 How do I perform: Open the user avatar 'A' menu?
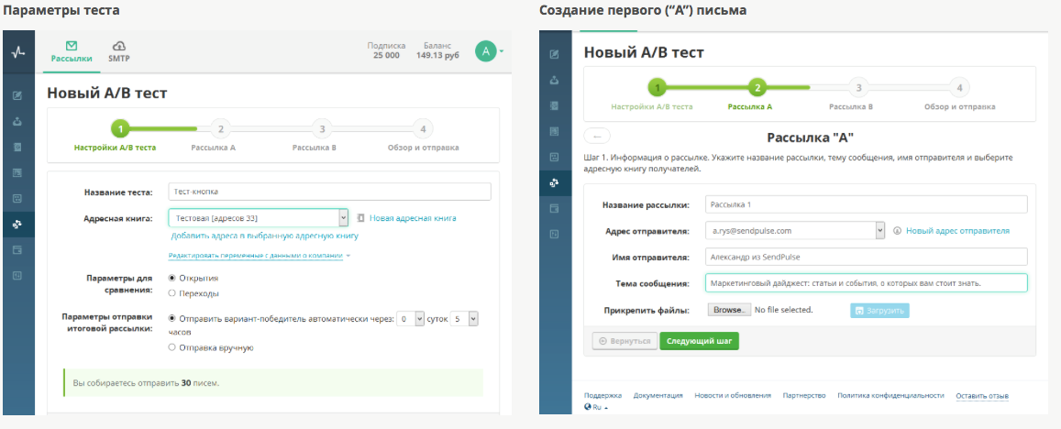(x=489, y=51)
